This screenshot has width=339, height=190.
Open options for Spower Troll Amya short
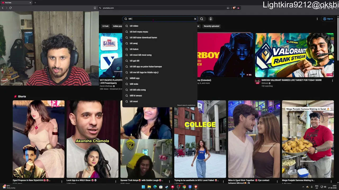pyautogui.click(x=169, y=182)
